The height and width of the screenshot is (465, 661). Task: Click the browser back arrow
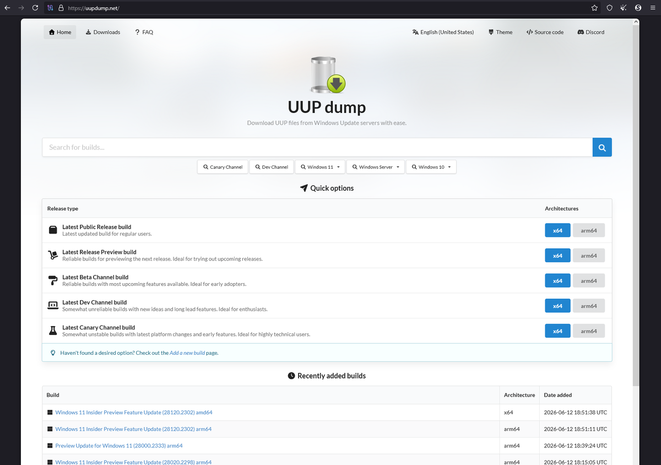[7, 8]
